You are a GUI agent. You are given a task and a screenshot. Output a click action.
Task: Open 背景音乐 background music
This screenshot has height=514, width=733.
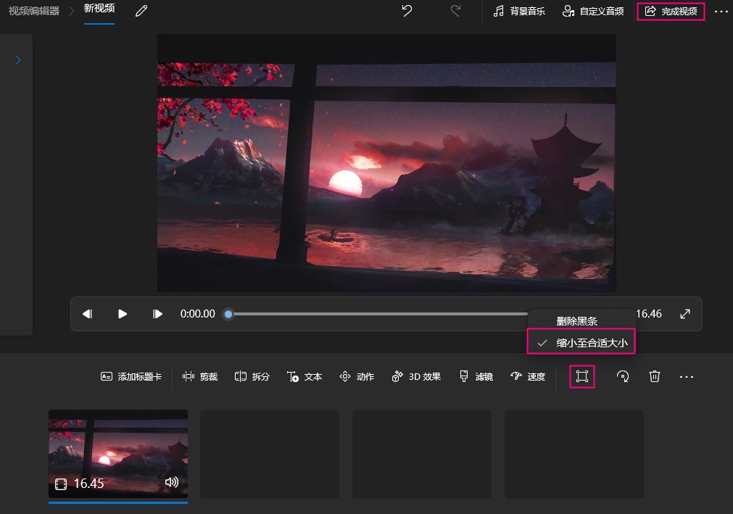[519, 11]
